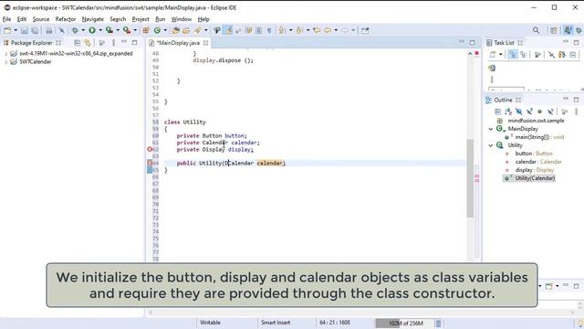
Task: Open the Window menu
Action: pyautogui.click(x=182, y=19)
